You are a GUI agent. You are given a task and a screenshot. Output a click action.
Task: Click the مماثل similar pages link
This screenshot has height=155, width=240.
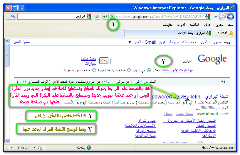(168, 114)
